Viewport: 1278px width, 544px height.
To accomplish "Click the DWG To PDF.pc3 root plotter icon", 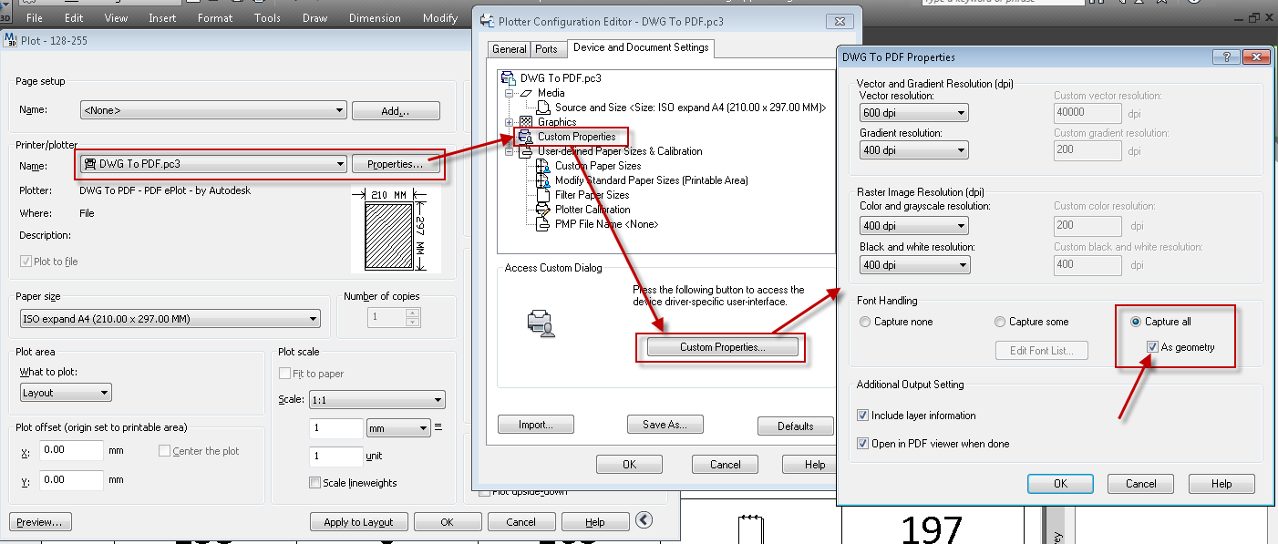I will [510, 78].
